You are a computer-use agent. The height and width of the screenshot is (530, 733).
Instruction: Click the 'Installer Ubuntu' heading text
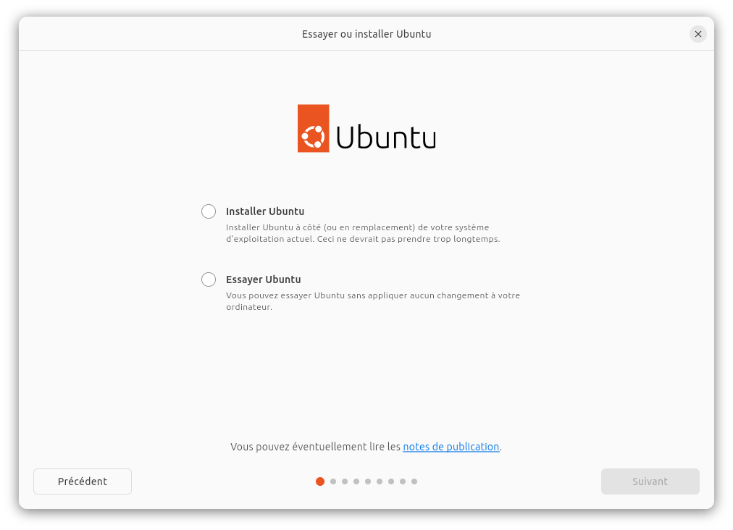tap(265, 211)
